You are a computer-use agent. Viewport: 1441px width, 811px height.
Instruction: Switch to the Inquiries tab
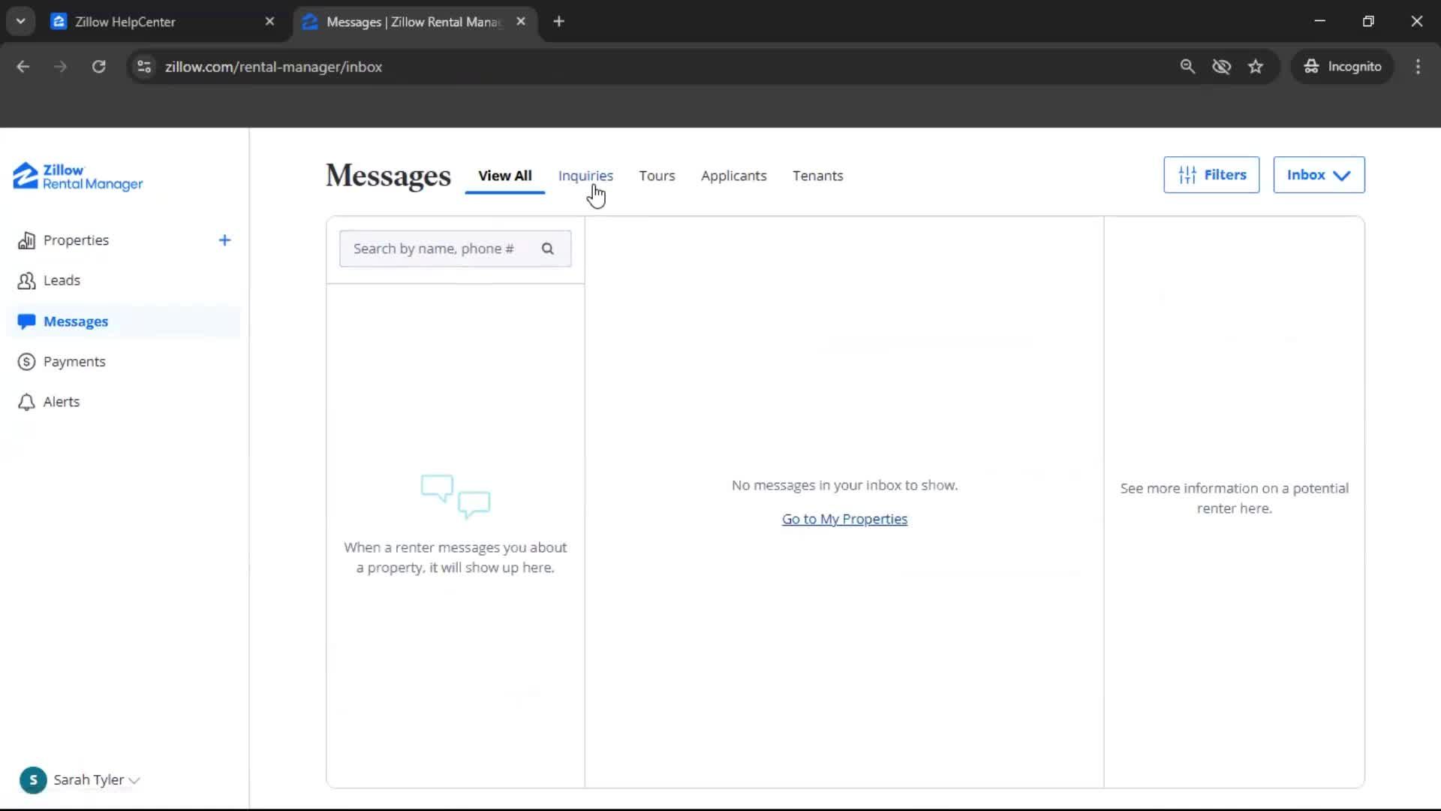click(585, 176)
